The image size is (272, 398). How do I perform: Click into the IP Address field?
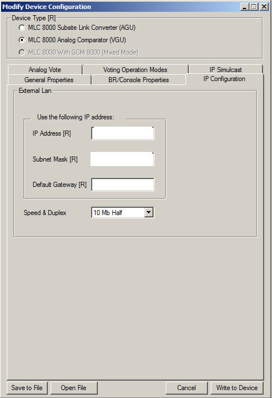point(123,133)
